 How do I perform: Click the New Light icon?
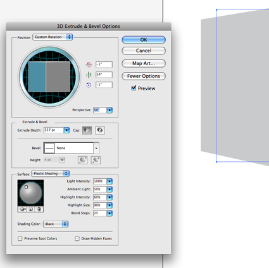[x=31, y=209]
